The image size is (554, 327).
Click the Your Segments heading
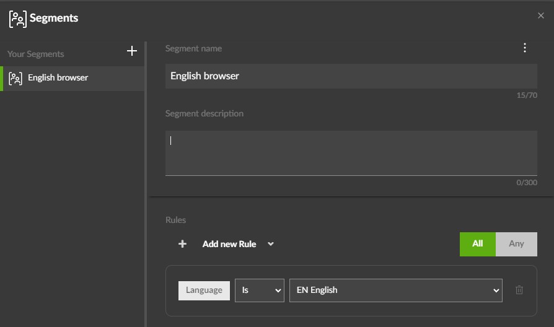[x=35, y=54]
